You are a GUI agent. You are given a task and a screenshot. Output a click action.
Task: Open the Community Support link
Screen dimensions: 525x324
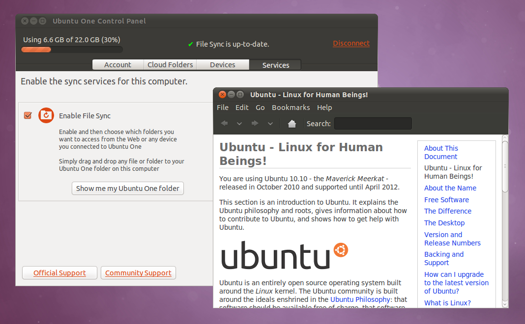(138, 273)
